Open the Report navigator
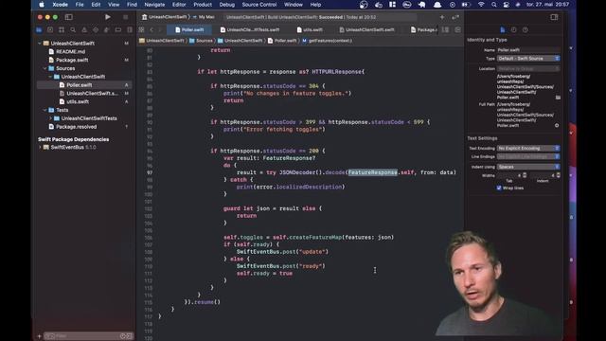Image resolution: width=606 pixels, height=341 pixels. click(130, 29)
